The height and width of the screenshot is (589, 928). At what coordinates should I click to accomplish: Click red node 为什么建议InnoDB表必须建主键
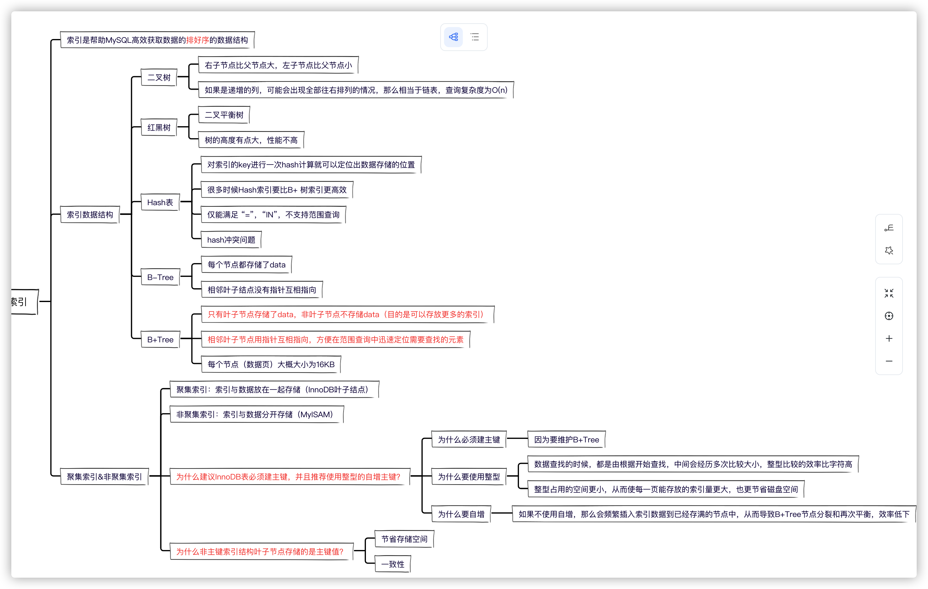click(290, 476)
